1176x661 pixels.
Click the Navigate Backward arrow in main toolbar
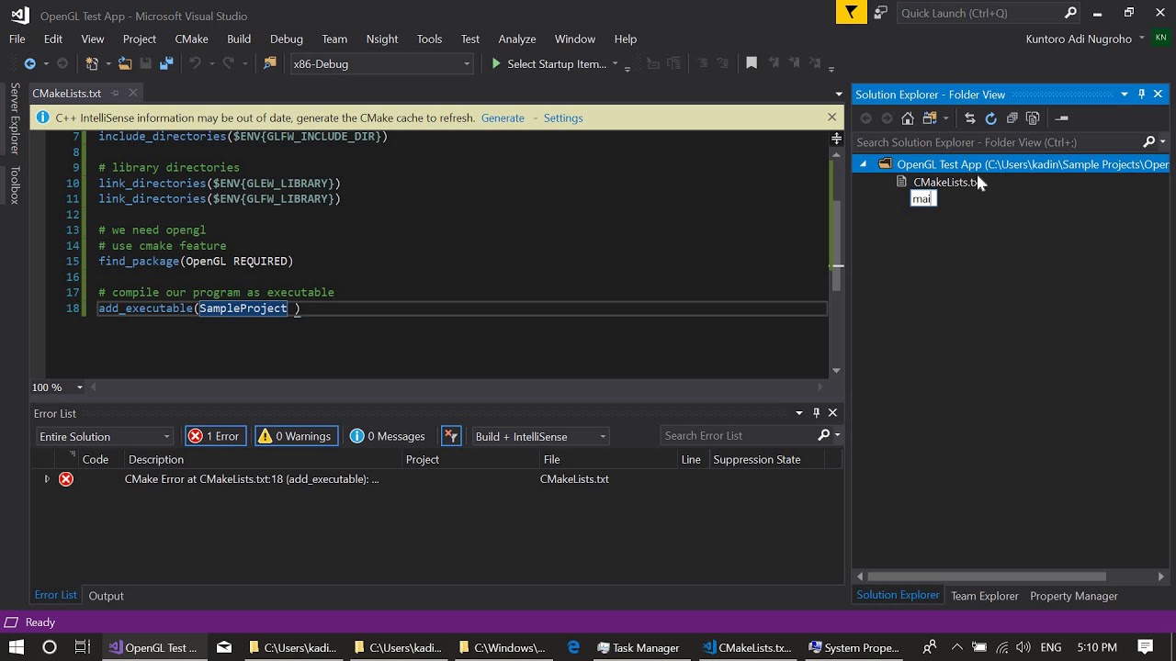(x=29, y=63)
